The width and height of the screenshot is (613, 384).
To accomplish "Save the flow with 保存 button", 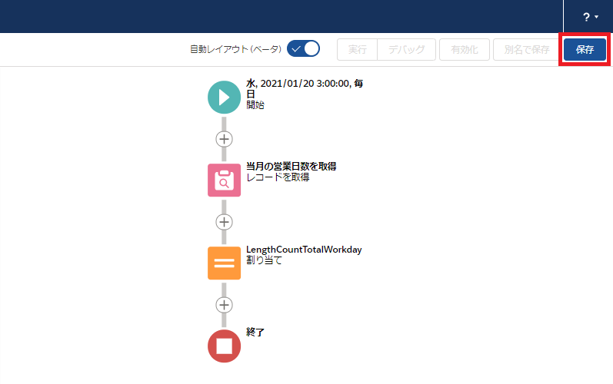I will [x=585, y=50].
